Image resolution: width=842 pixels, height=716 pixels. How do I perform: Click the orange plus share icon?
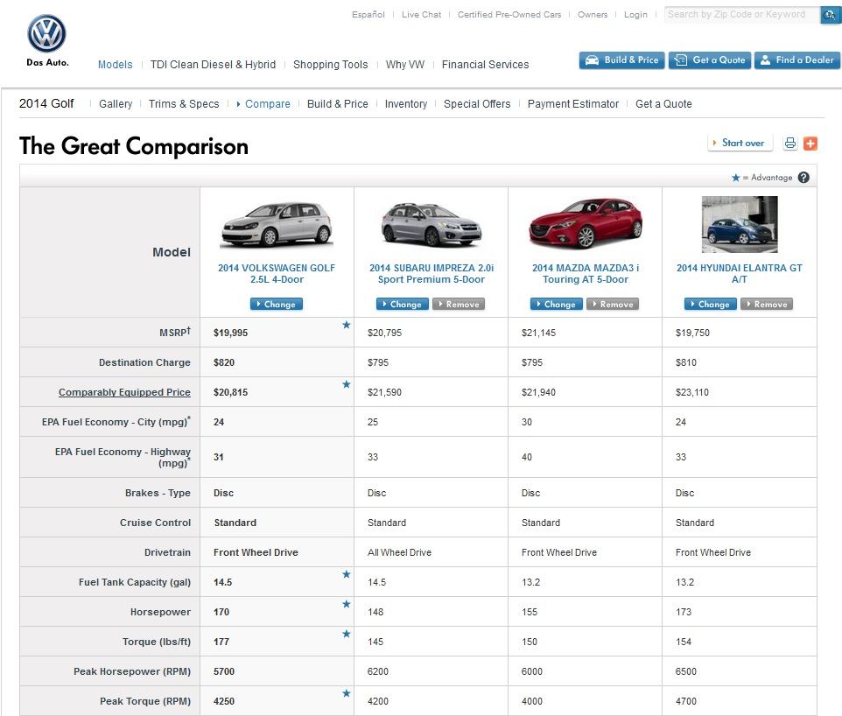[810, 143]
